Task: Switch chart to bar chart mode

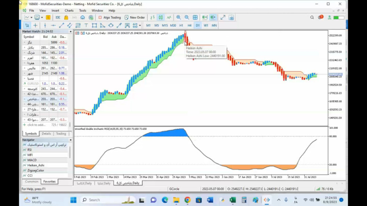Action: click(153, 17)
